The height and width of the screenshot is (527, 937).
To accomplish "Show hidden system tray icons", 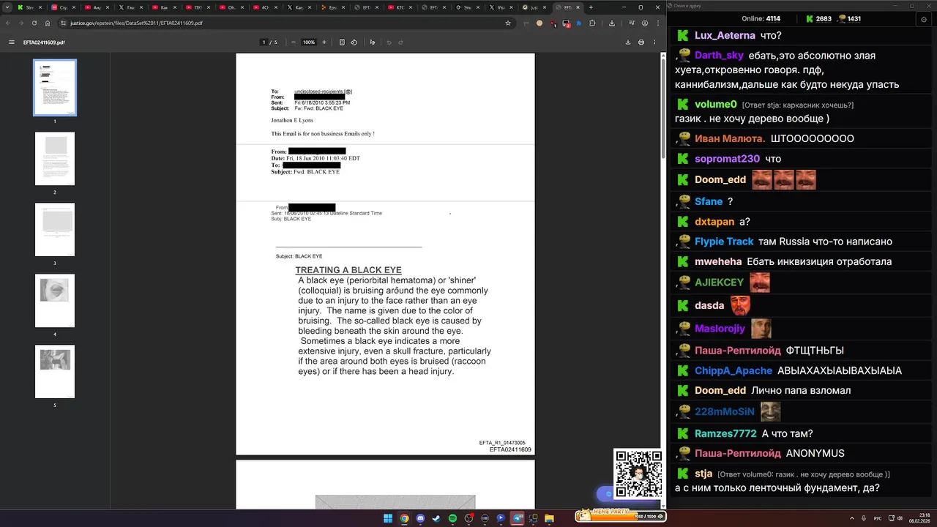I will (852, 518).
